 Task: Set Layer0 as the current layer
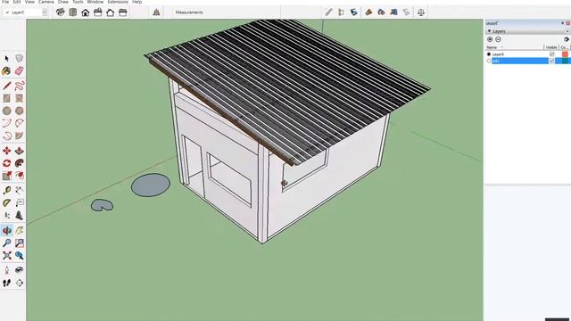[489, 54]
